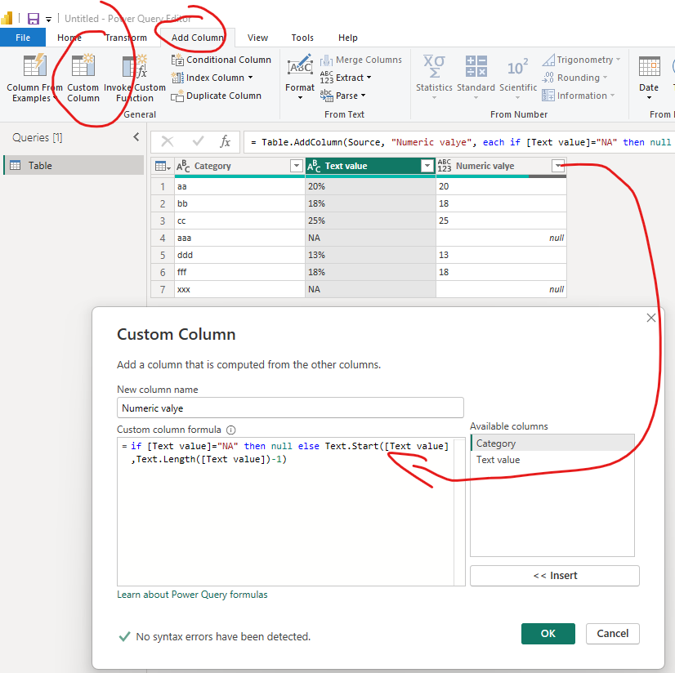Click the fx add step icon

[226, 141]
